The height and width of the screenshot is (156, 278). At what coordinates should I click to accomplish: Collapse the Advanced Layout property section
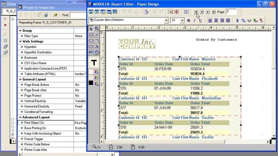pyautogui.click(x=20, y=117)
